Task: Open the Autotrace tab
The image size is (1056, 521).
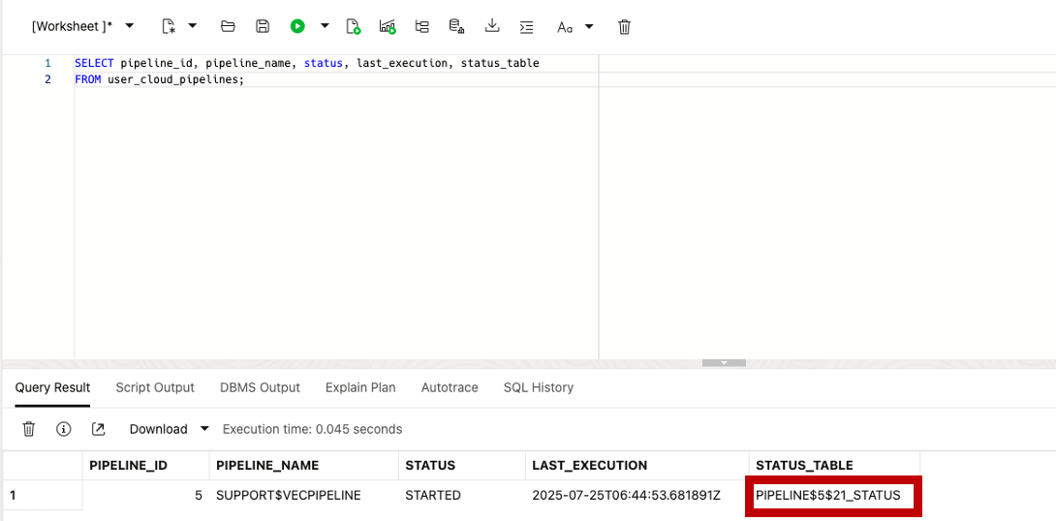Action: 450,387
